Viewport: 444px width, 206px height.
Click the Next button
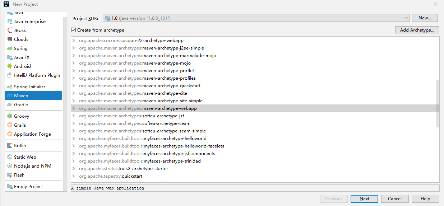[x=364, y=199]
